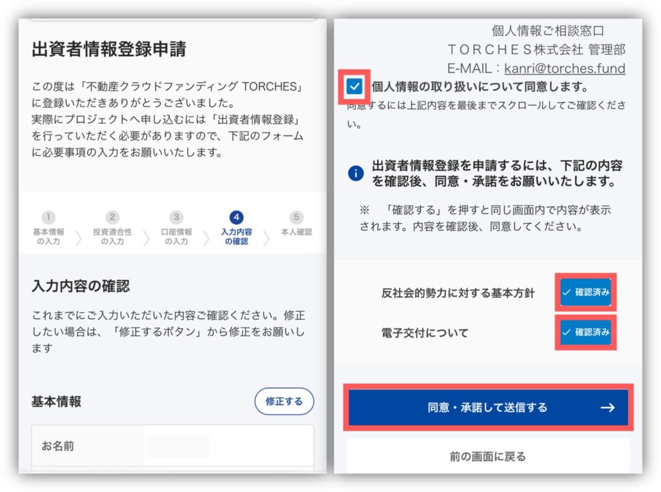Uncheck the 個人情報の取り扱い agreement checkbox
Screen dimensions: 661x492
354,87
